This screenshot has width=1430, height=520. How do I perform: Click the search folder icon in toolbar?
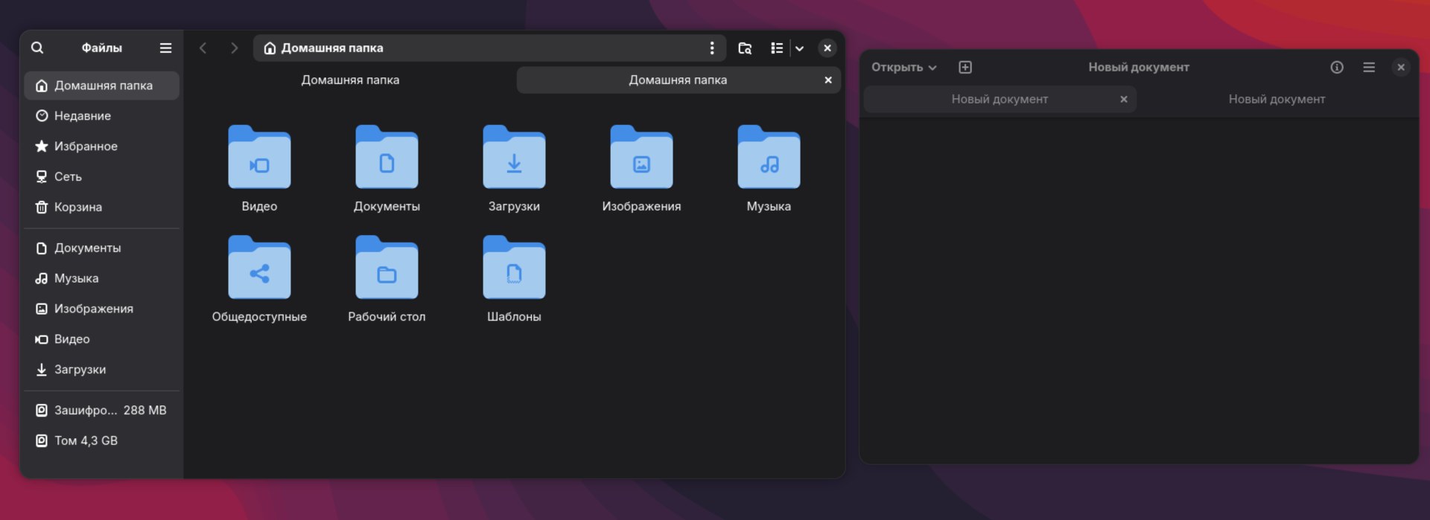(x=744, y=48)
